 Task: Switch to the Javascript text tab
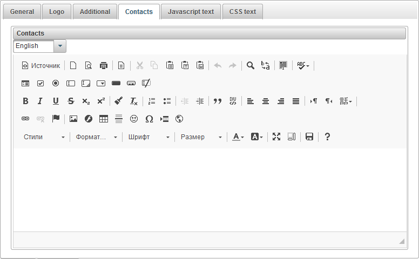[x=191, y=11]
